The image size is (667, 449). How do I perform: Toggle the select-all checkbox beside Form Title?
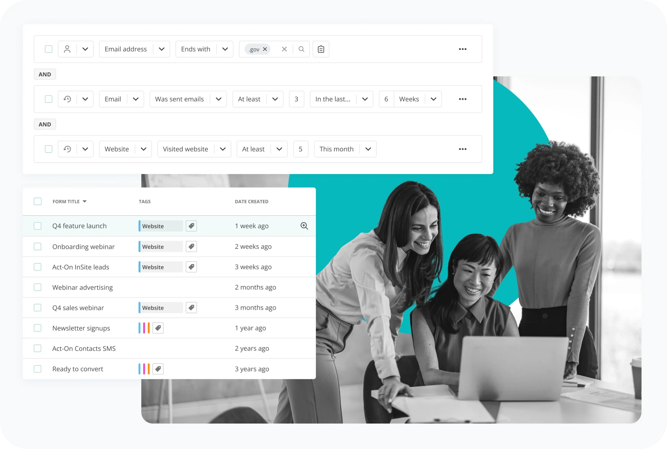(x=38, y=202)
